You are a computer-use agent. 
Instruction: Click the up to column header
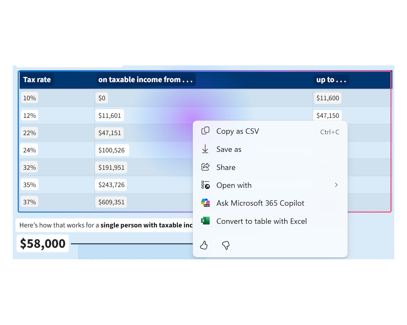click(x=331, y=80)
